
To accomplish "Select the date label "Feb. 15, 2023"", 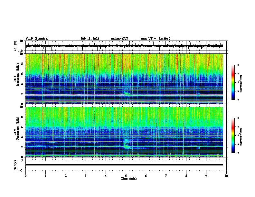I will pos(90,39).
